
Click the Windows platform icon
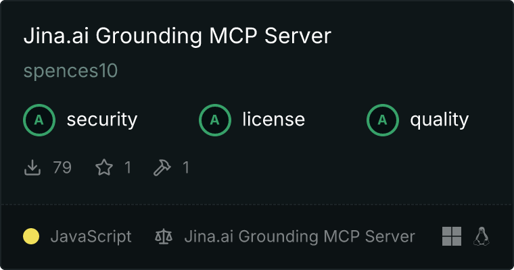[x=452, y=236]
